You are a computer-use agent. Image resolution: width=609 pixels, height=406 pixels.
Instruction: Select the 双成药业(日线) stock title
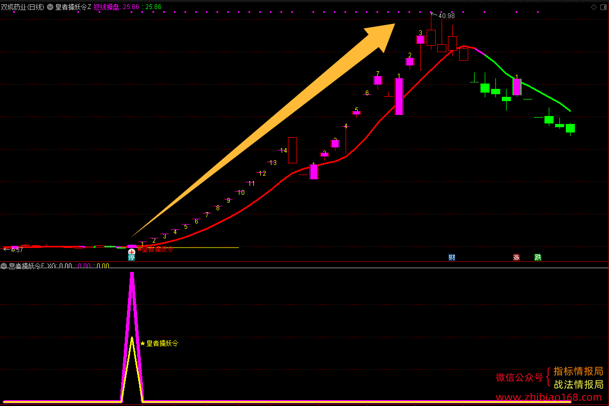coord(22,7)
